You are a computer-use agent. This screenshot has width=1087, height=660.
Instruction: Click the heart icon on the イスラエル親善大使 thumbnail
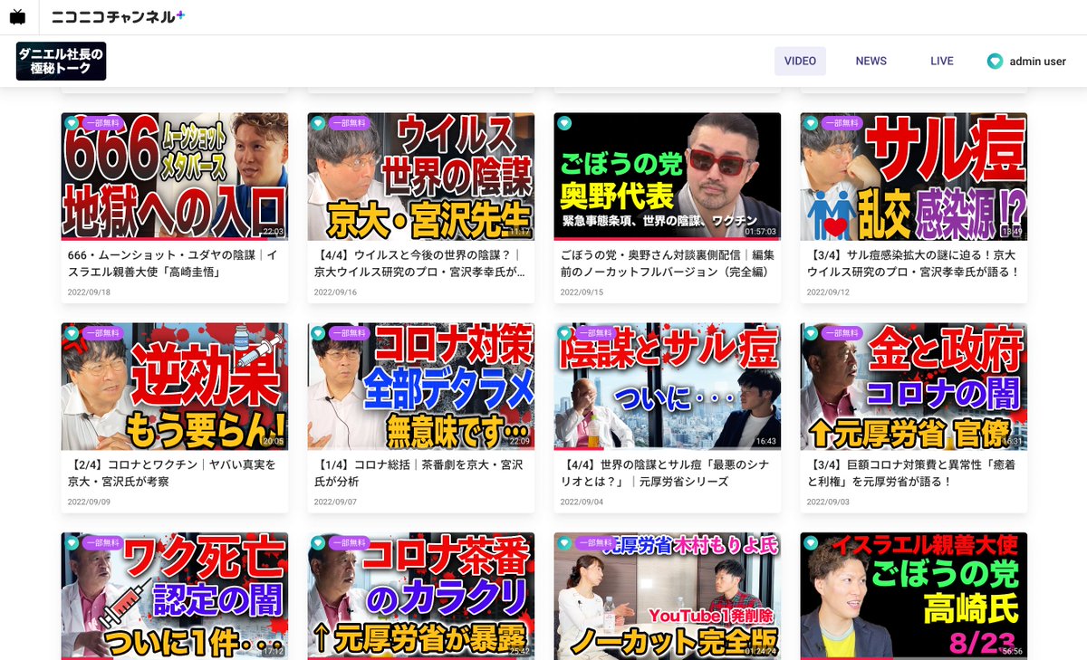click(811, 543)
